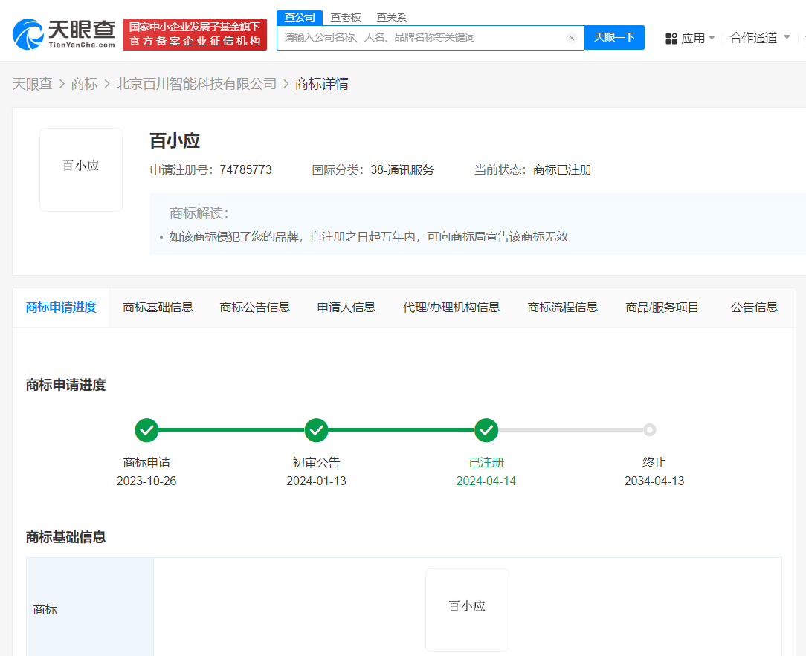Open the 代理/办理机构信息 tab
The image size is (806, 656).
point(451,307)
